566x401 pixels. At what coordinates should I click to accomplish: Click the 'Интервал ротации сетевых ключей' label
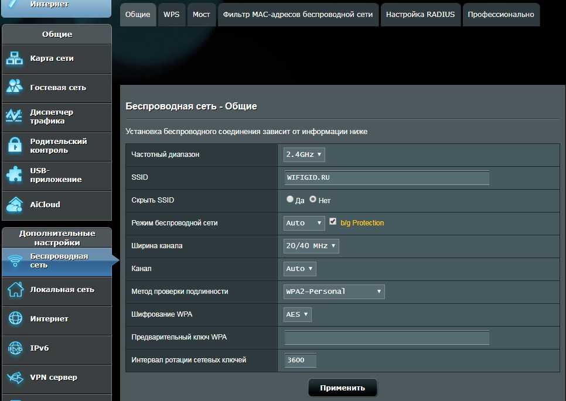(189, 360)
